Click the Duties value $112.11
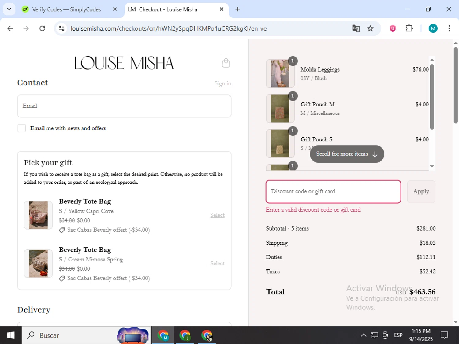This screenshot has height=344, width=459. (426, 257)
